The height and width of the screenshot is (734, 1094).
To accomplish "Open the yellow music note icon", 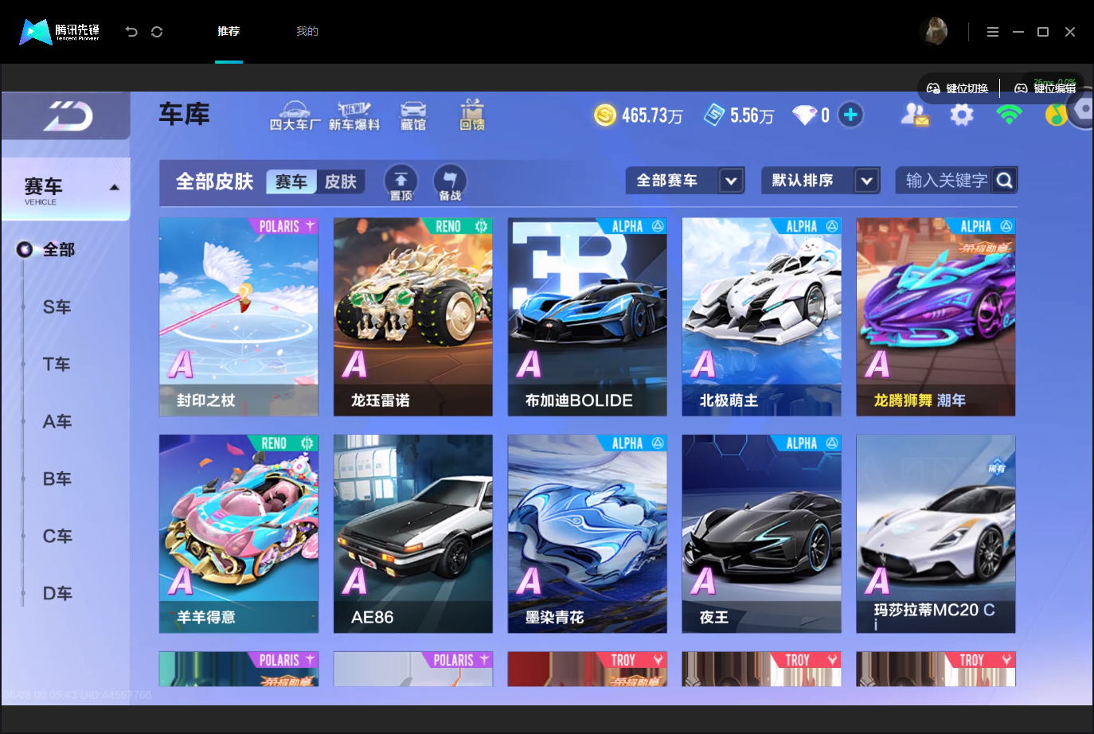I will [x=1056, y=115].
